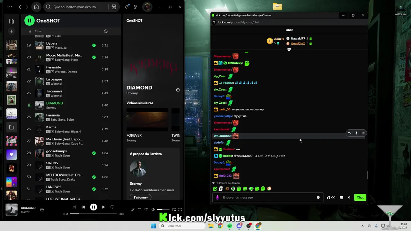The height and width of the screenshot is (231, 411).
Task: Expand Your Library sidebar in Spotify
Action: [12, 21]
